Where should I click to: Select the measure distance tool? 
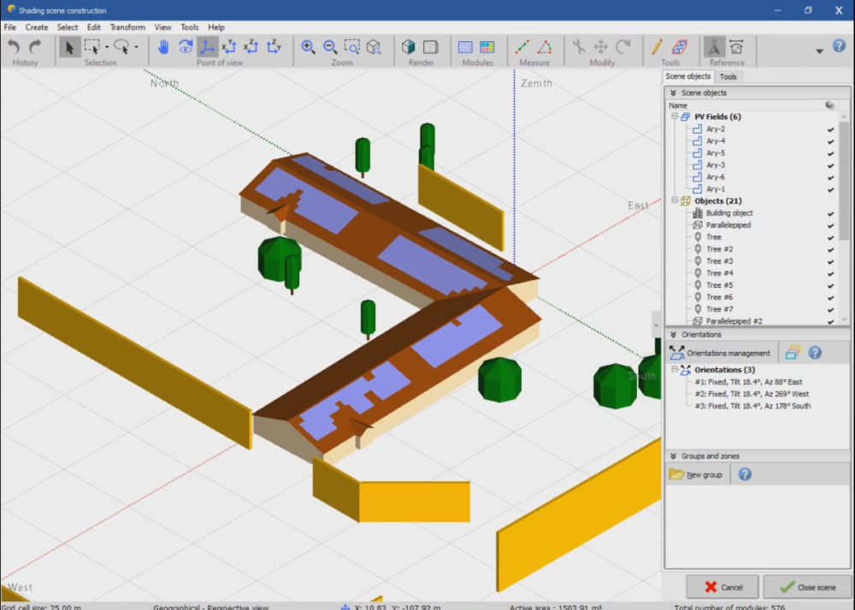(522, 47)
